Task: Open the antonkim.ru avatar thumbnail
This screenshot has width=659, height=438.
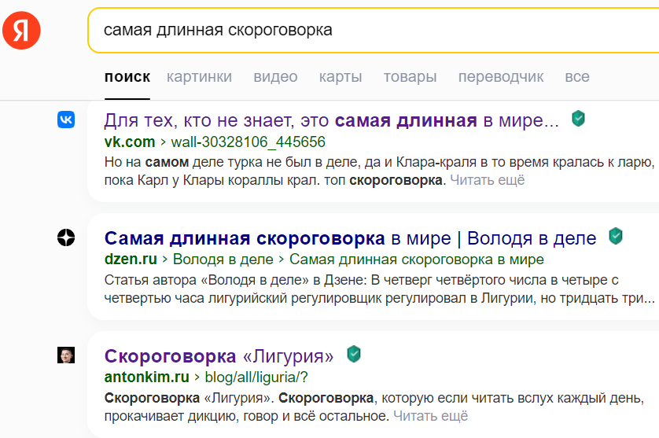Action: coord(66,355)
